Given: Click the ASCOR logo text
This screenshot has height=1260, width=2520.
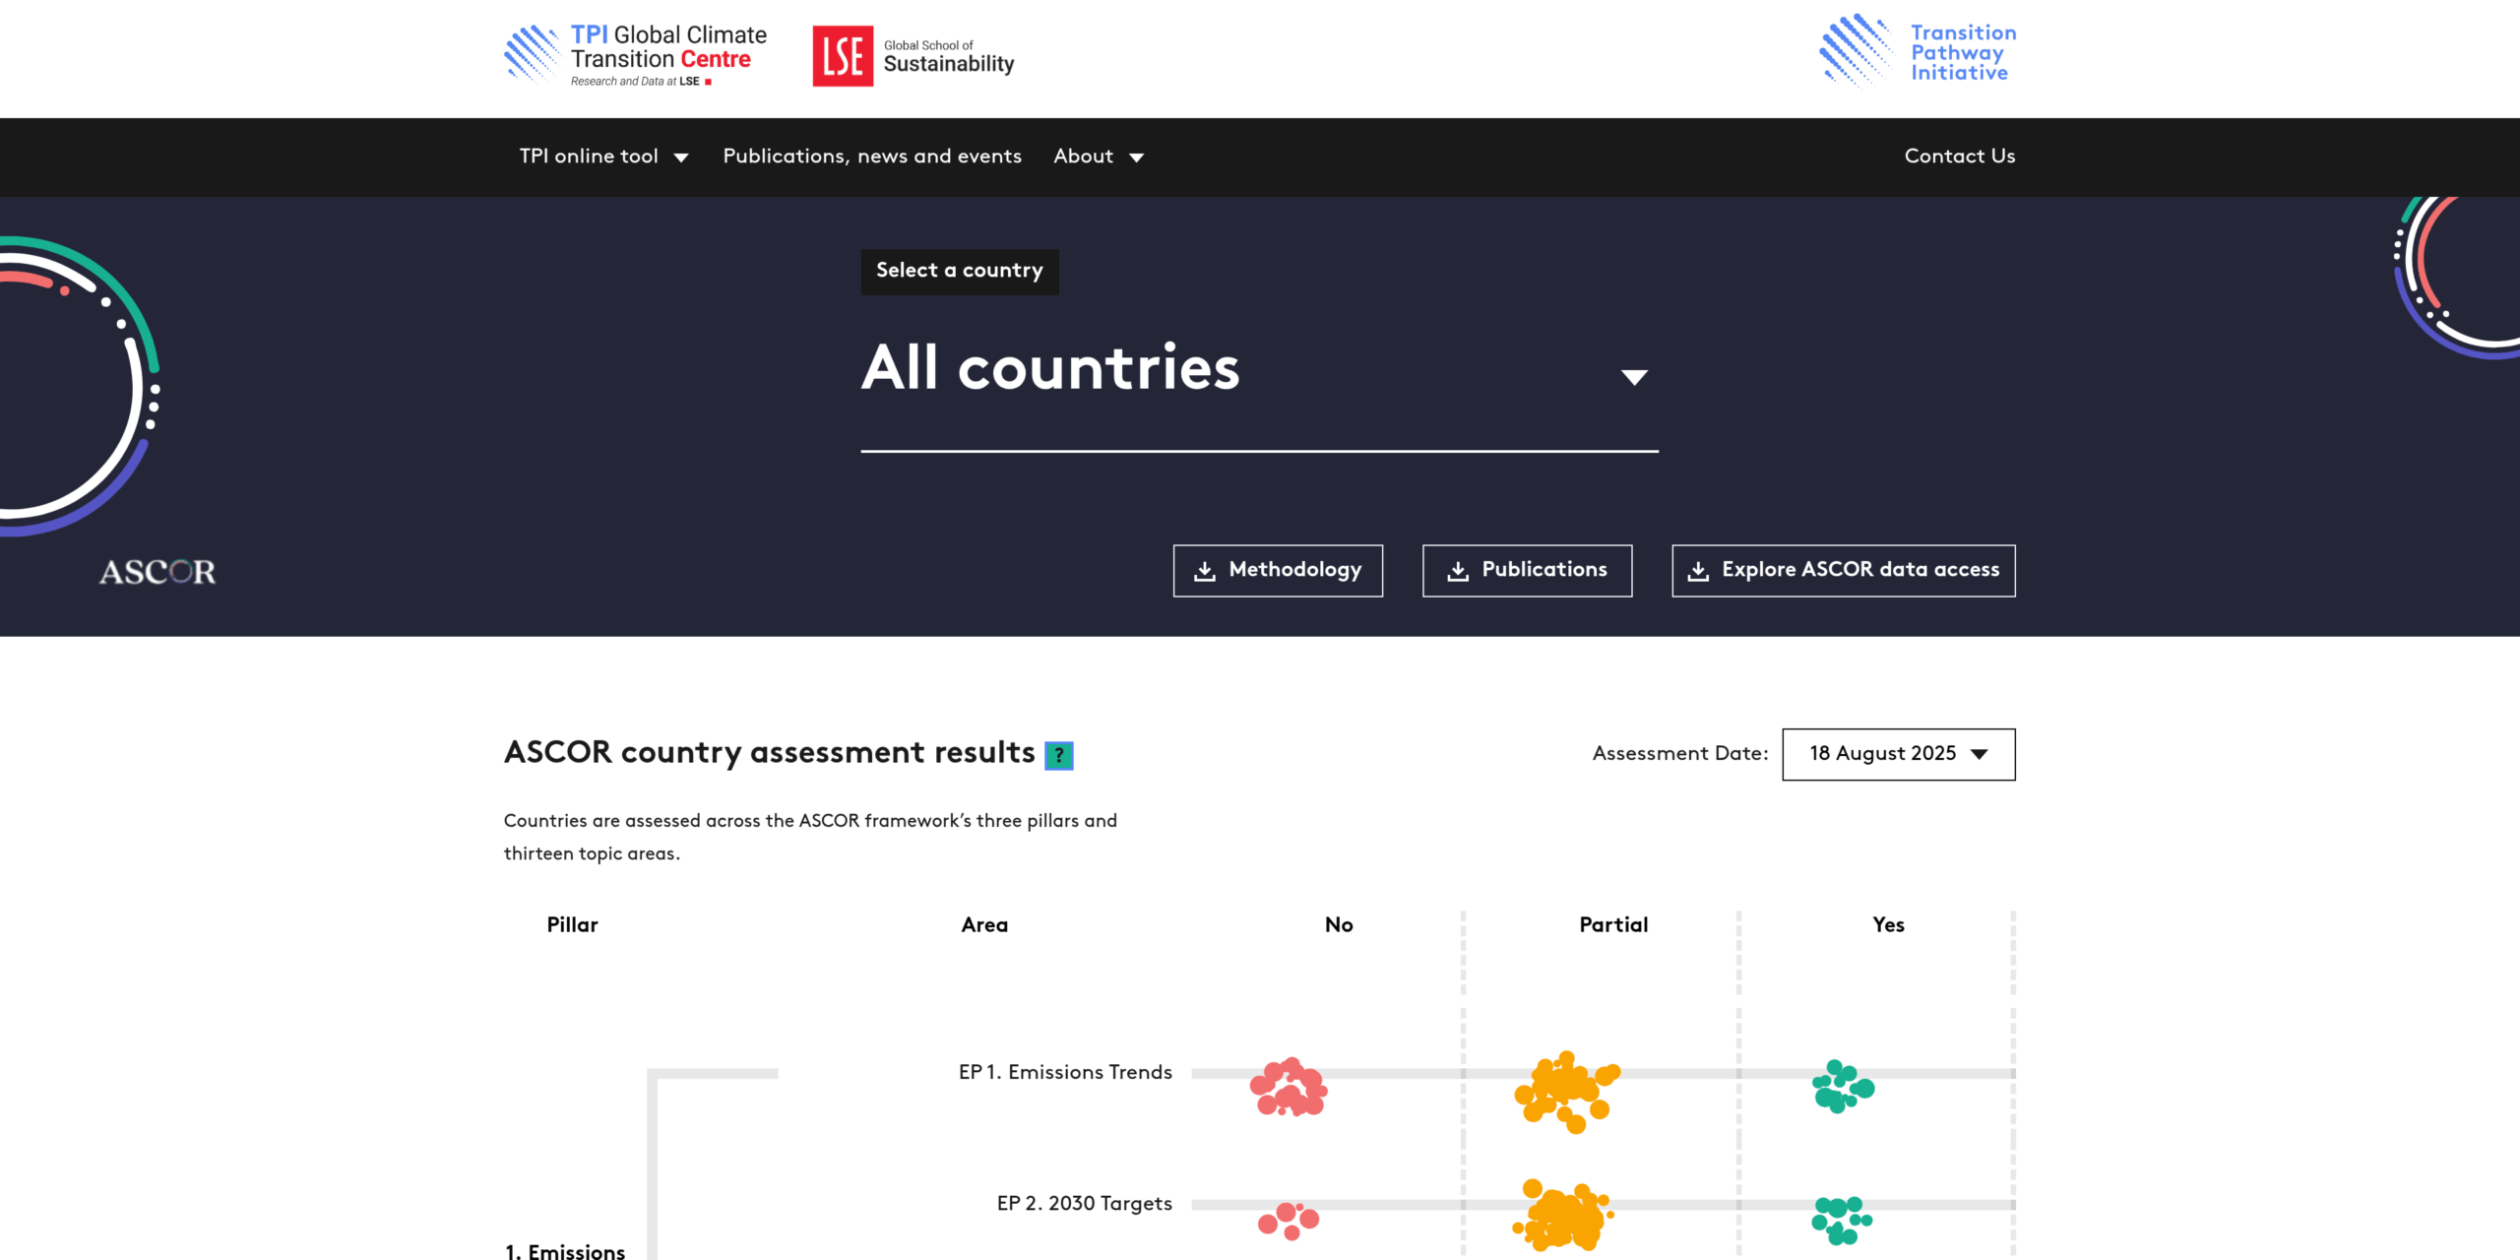Looking at the screenshot, I should [157, 572].
